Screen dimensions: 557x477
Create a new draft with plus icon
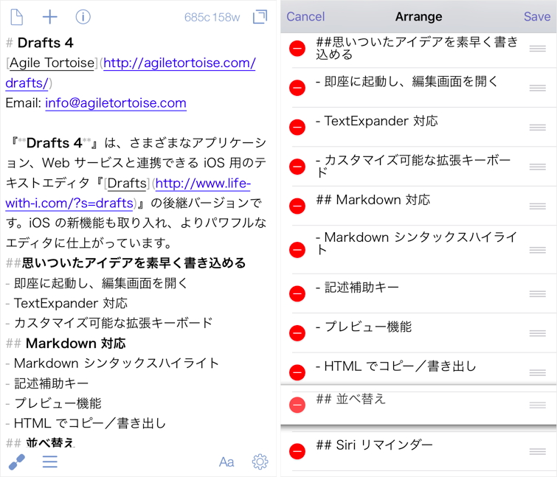(49, 17)
